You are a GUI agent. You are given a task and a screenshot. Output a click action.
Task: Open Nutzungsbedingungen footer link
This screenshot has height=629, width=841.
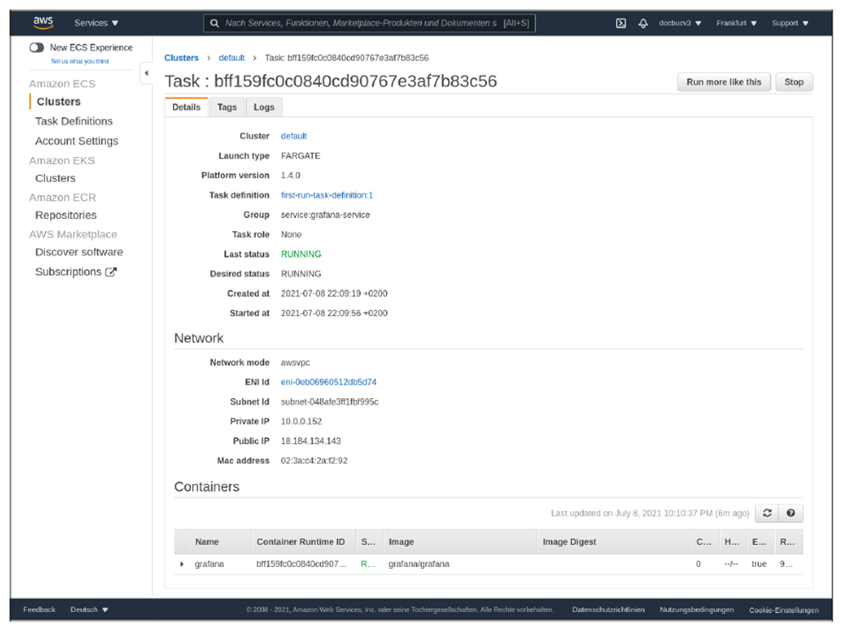pyautogui.click(x=697, y=609)
